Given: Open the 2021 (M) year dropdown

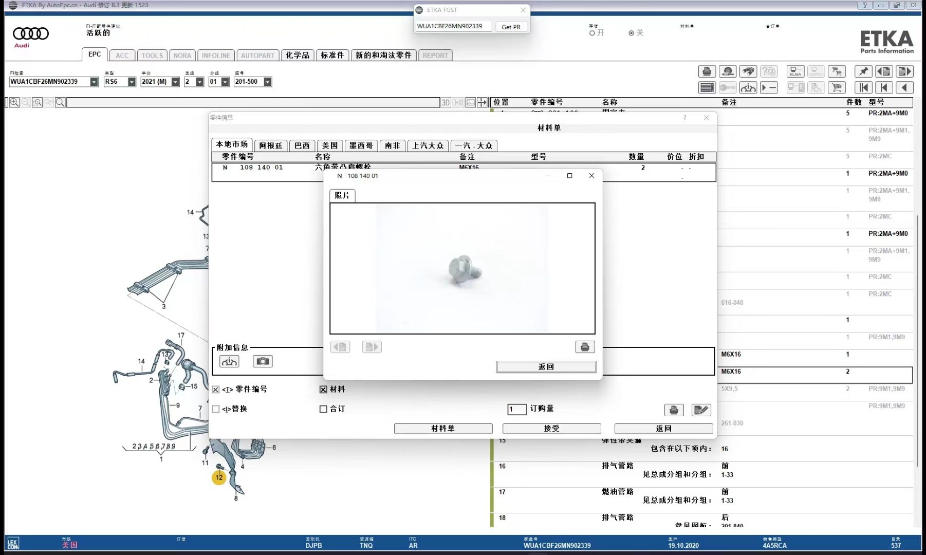Looking at the screenshot, I should [175, 82].
